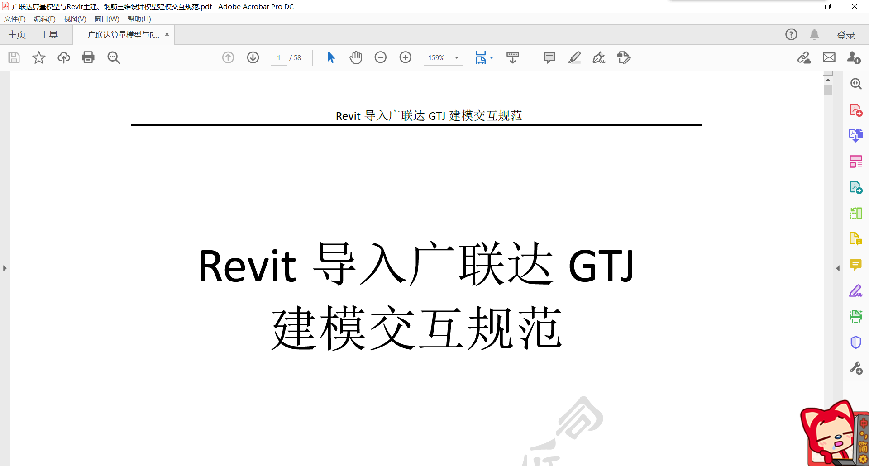Open the Protect shield tool
The width and height of the screenshot is (869, 466).
(856, 342)
